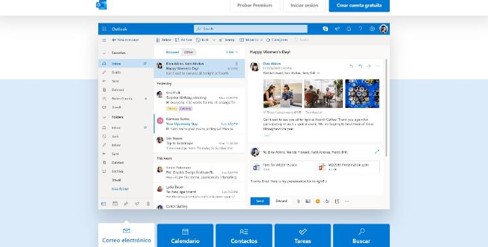Switch the inbox to Focused

[x=172, y=52]
